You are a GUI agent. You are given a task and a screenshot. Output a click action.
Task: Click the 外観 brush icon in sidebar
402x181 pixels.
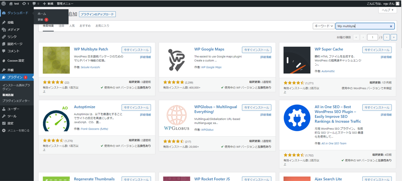(4, 70)
